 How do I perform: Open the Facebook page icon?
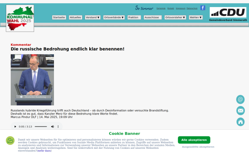pyautogui.click(x=203, y=8)
